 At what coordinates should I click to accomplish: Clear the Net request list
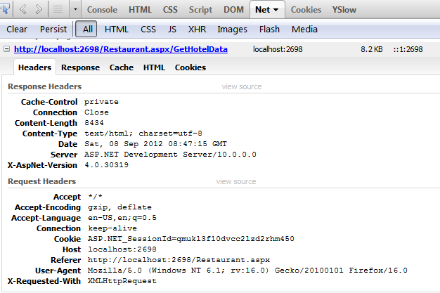17,29
